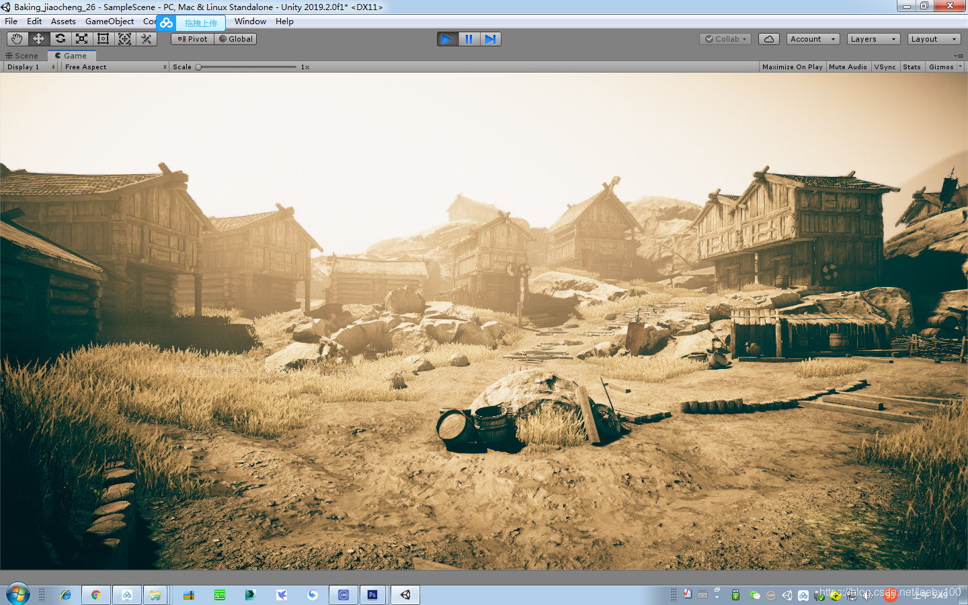The image size is (968, 605).
Task: Select the Hand tool
Action: coord(17,39)
